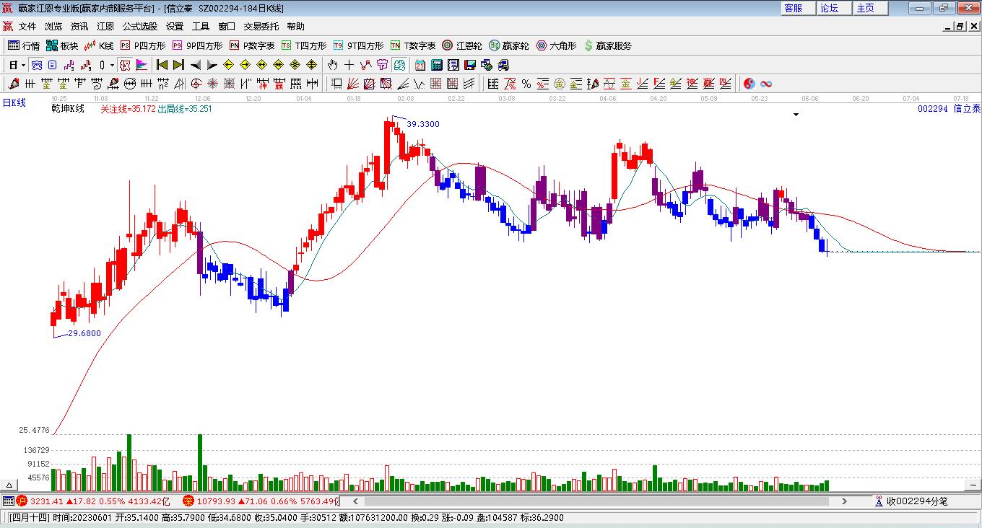Click the zigzag line with red dots icon

[x=366, y=65]
